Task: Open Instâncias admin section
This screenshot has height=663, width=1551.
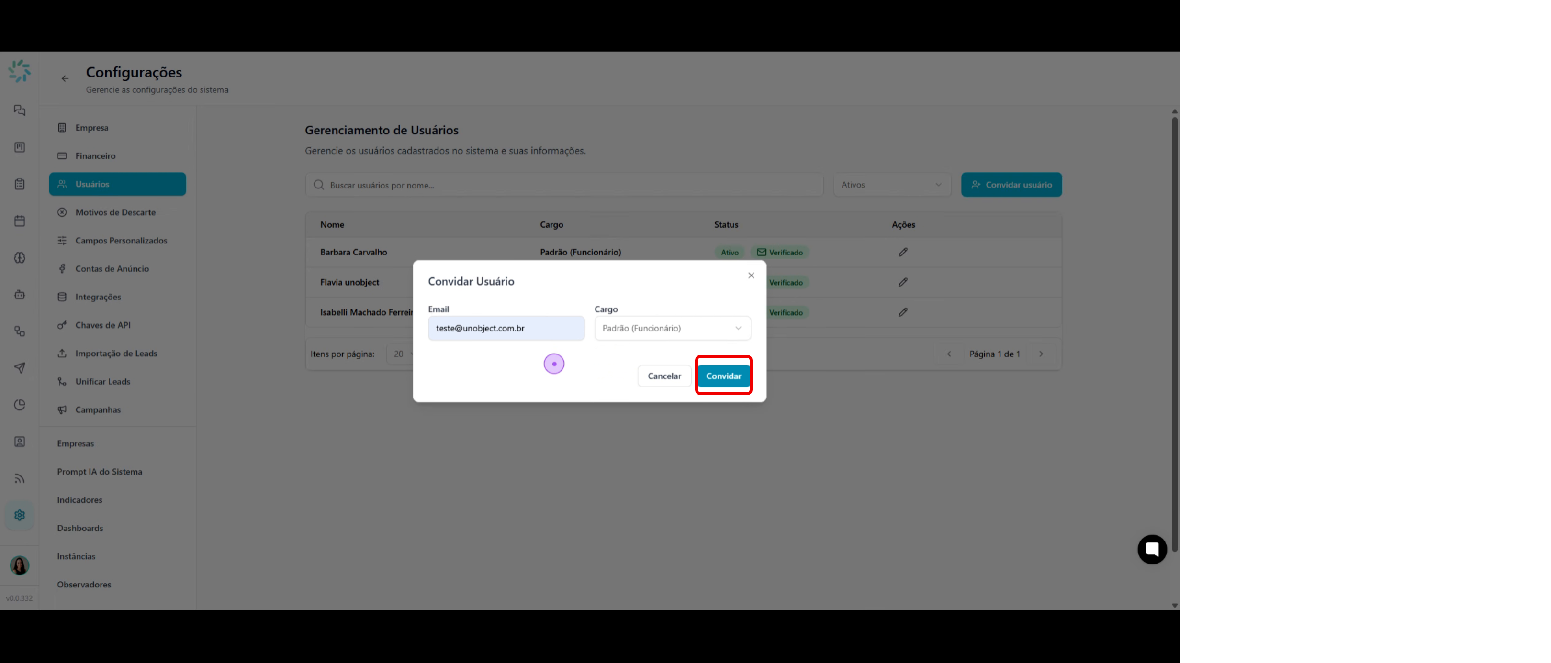Action: [x=76, y=556]
